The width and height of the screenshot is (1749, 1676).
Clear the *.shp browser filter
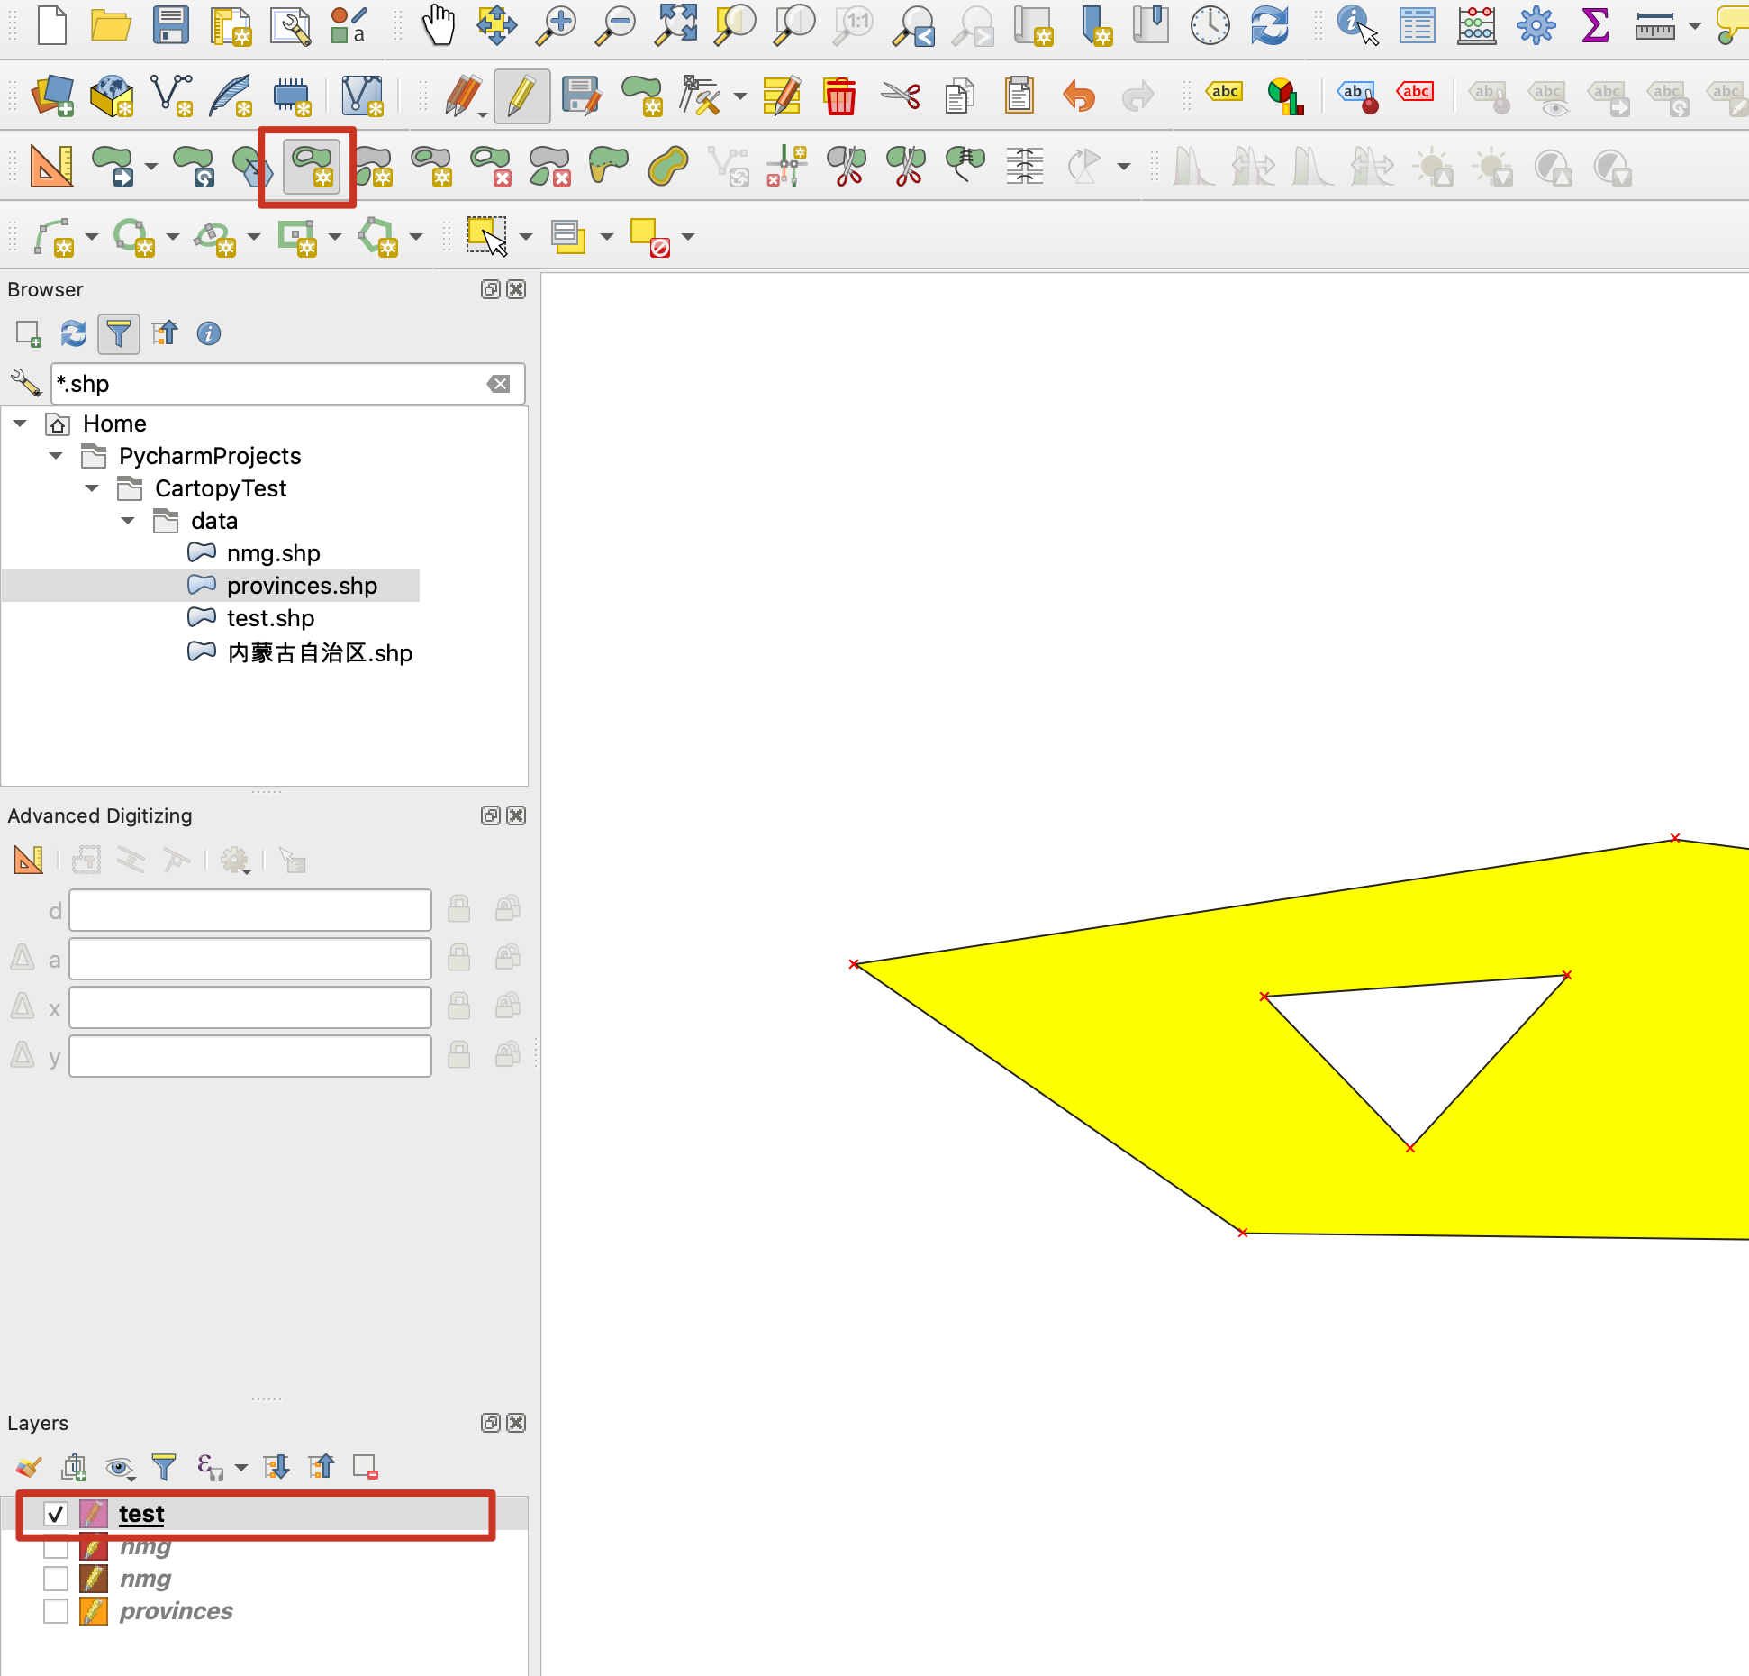(x=498, y=384)
